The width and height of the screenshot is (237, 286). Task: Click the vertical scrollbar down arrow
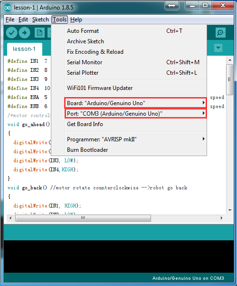click(x=230, y=210)
